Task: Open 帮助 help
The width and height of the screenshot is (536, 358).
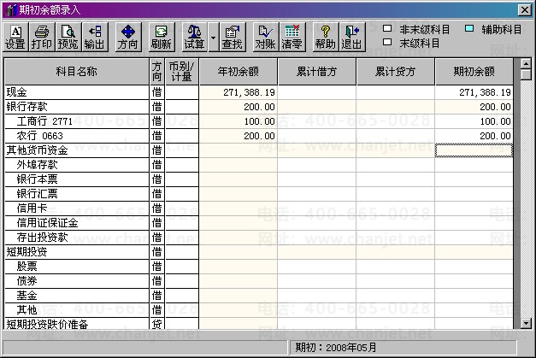Action: (x=326, y=38)
